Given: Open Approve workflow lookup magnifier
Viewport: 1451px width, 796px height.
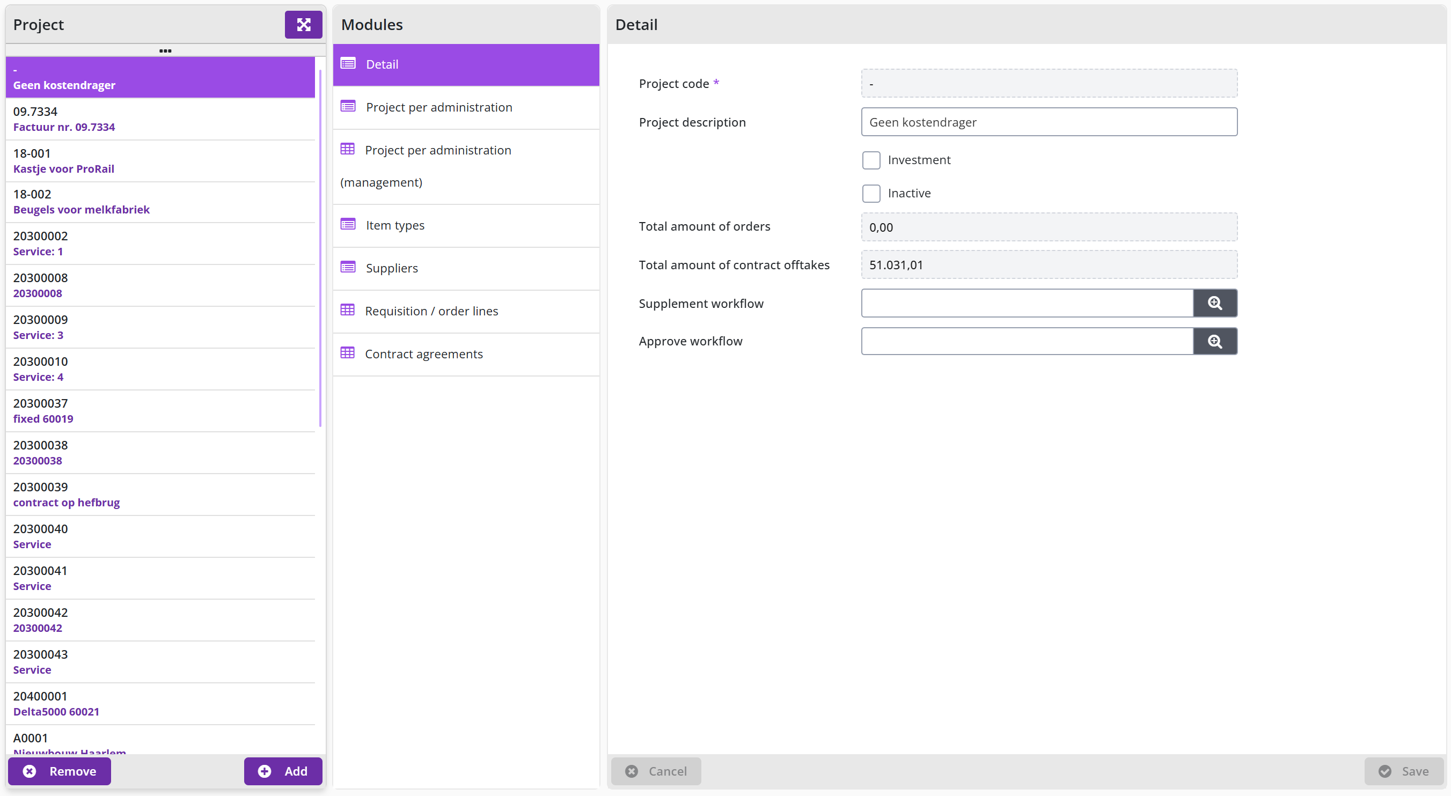Looking at the screenshot, I should tap(1215, 341).
